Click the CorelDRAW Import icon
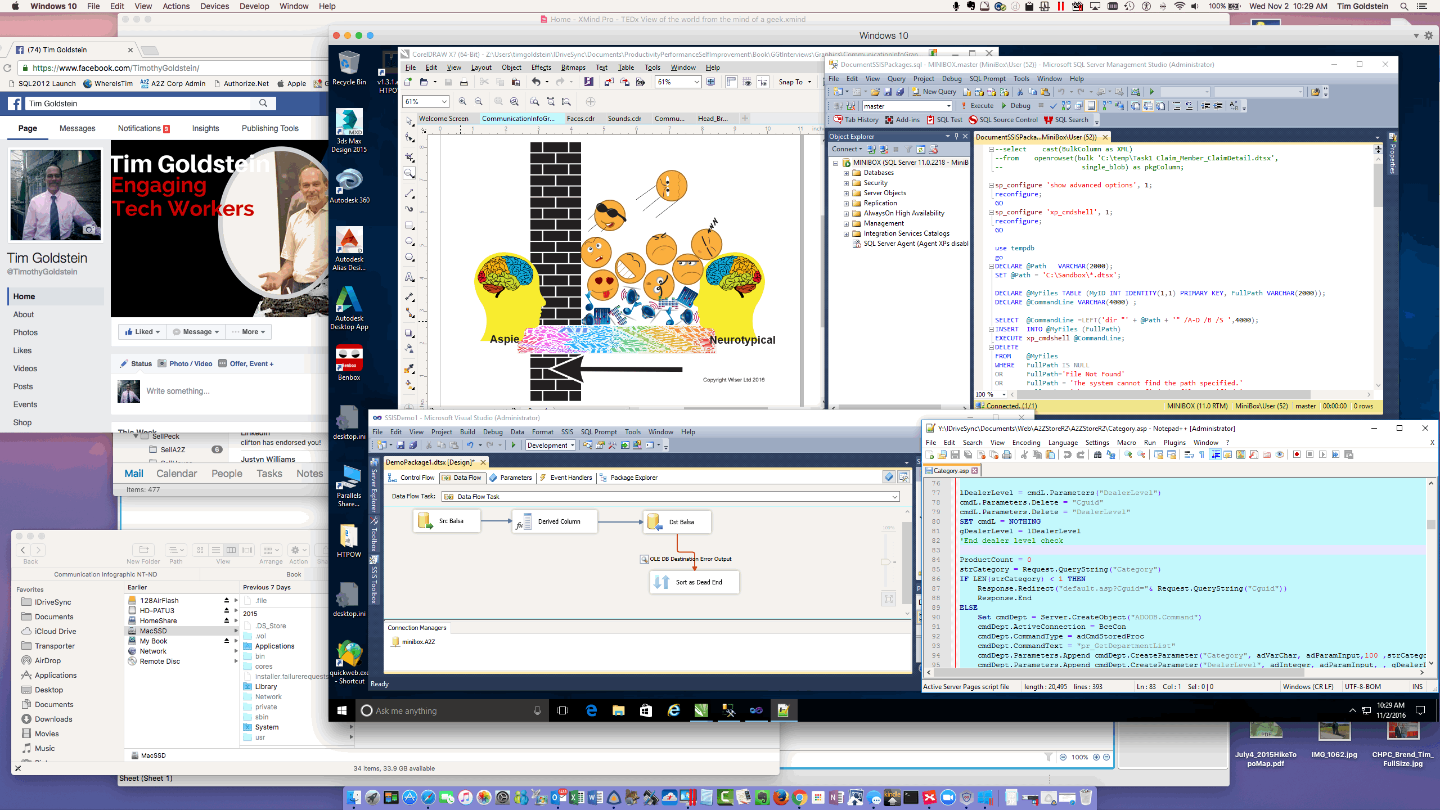This screenshot has height=810, width=1440. (609, 82)
